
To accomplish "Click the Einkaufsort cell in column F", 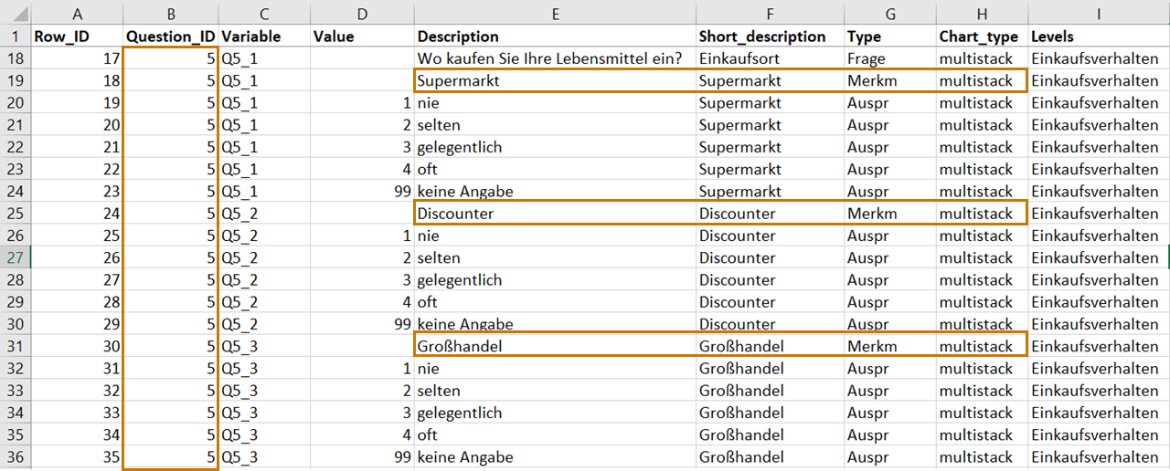I will tap(770, 58).
